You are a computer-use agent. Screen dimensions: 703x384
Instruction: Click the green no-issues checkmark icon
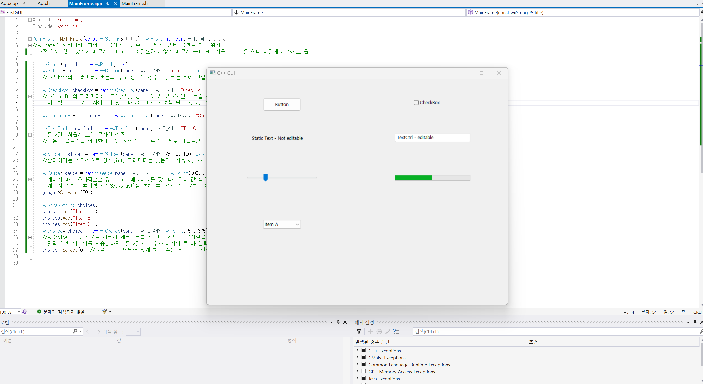click(x=39, y=312)
